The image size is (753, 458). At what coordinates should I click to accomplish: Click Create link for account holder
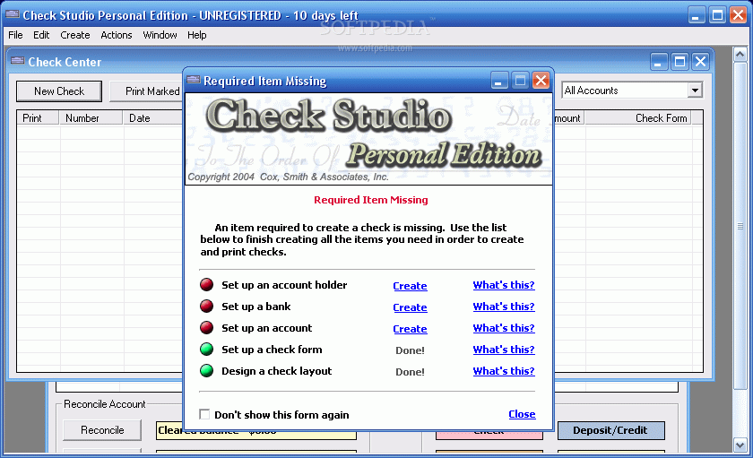(410, 286)
